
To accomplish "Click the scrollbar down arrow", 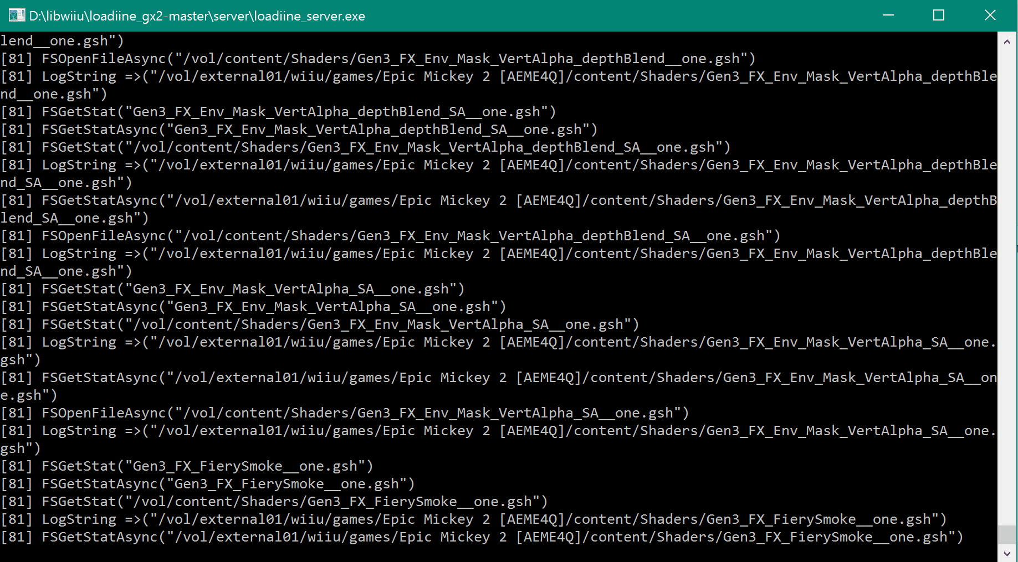I will tap(1007, 553).
